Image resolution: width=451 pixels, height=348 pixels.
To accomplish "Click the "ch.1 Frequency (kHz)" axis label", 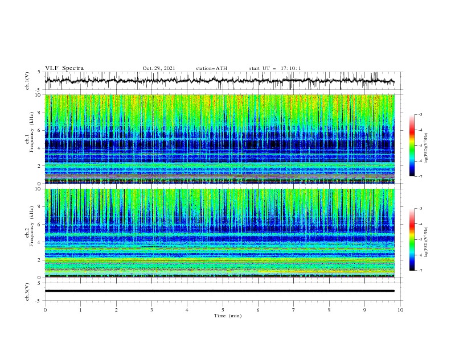I will coord(30,132).
